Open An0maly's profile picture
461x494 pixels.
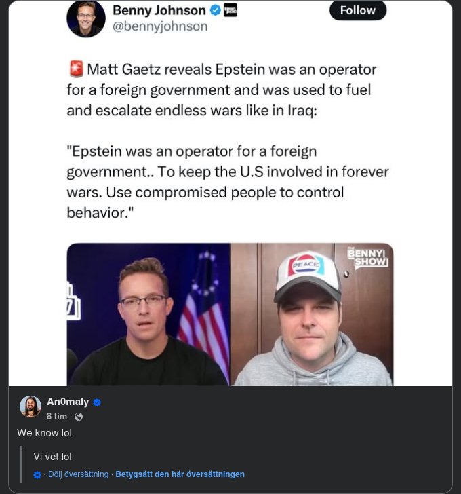click(x=31, y=406)
